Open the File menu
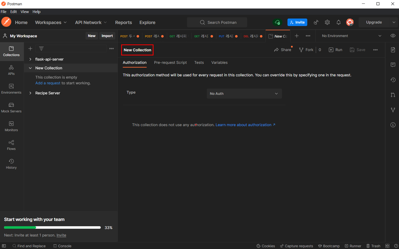The height and width of the screenshot is (249, 399). pos(4,12)
